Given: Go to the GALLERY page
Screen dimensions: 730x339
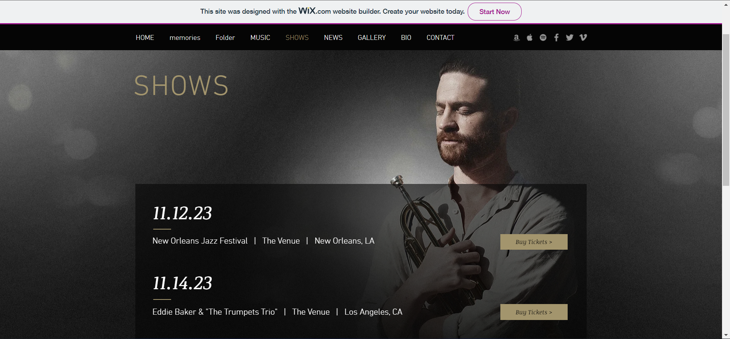Looking at the screenshot, I should pos(372,38).
